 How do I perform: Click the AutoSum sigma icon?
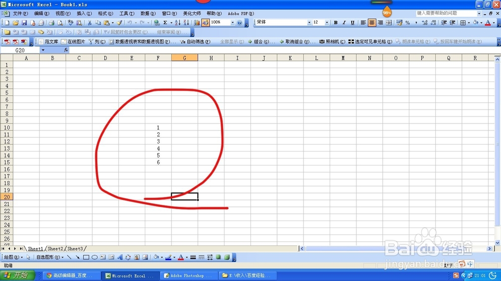click(x=165, y=22)
